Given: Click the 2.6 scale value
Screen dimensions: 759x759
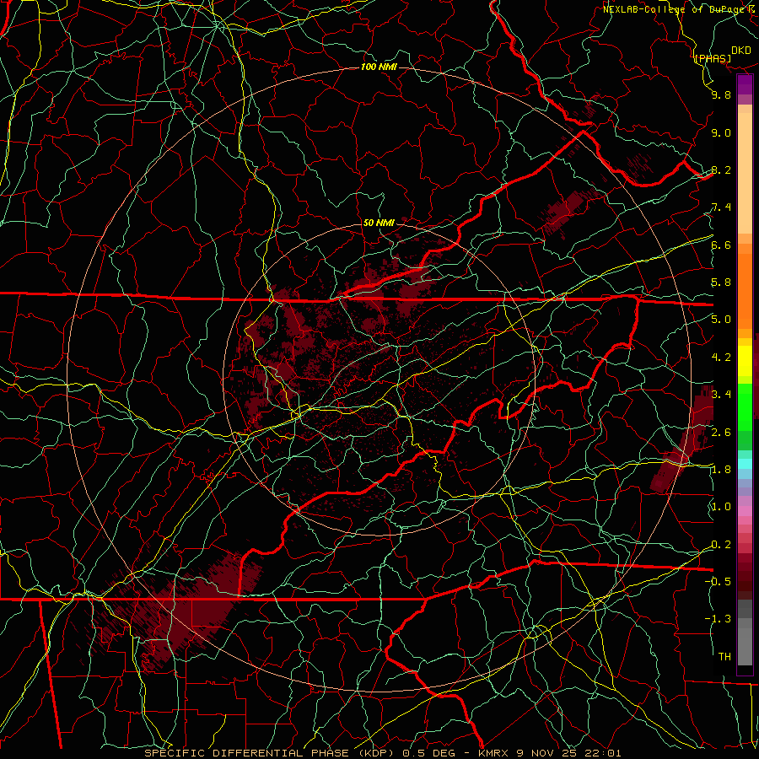Looking at the screenshot, I should [721, 433].
